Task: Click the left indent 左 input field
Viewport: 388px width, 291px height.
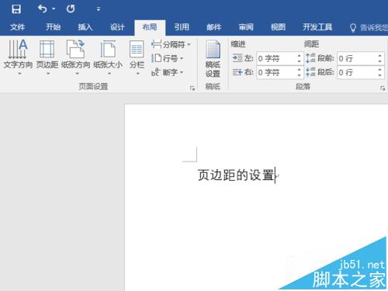Action: [x=276, y=58]
